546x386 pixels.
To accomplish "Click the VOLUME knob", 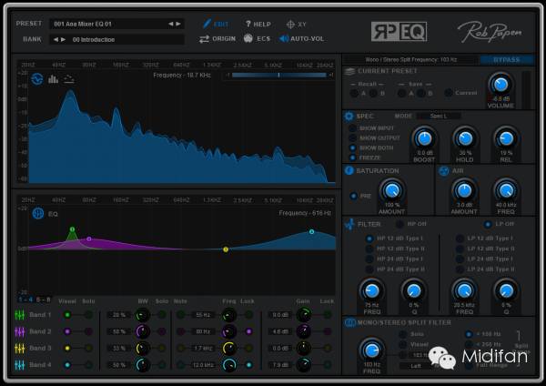I will pyautogui.click(x=500, y=85).
